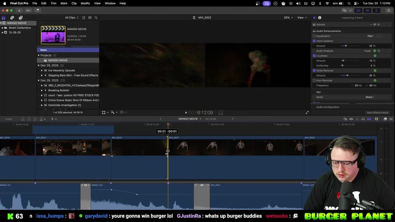Expand the Smart Collections folder

pyautogui.click(x=2, y=28)
